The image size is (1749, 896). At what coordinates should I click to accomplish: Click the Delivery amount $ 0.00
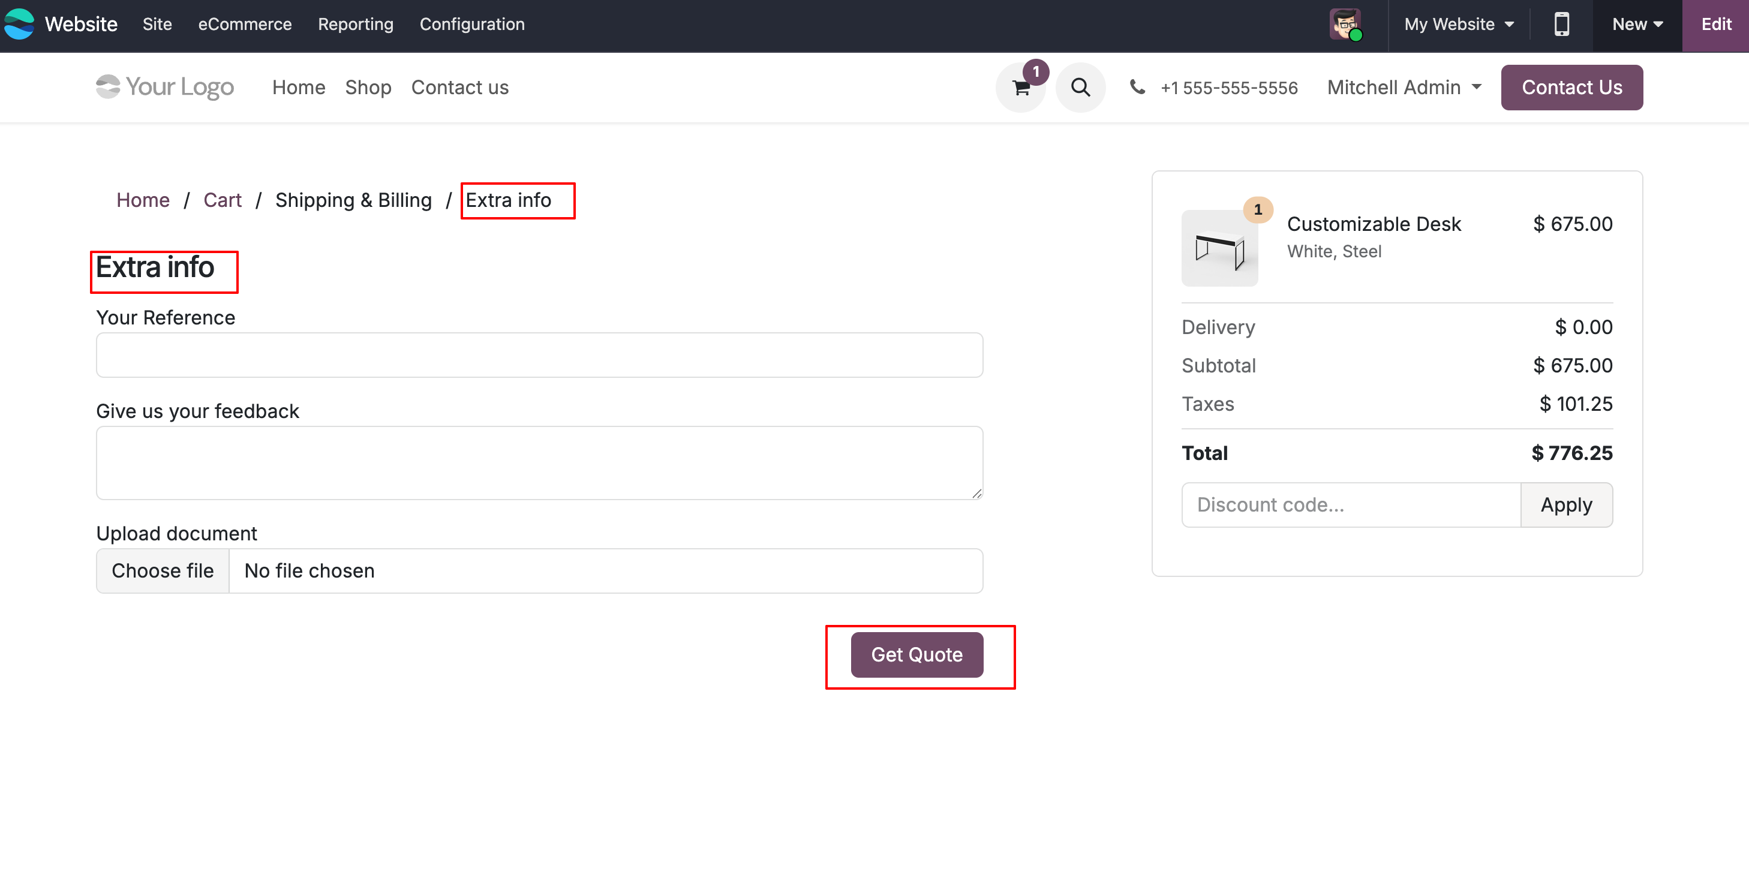click(x=1584, y=327)
